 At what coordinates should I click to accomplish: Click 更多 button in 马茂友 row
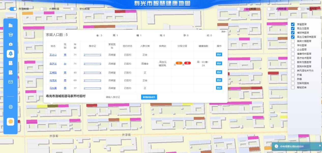coord(219,80)
